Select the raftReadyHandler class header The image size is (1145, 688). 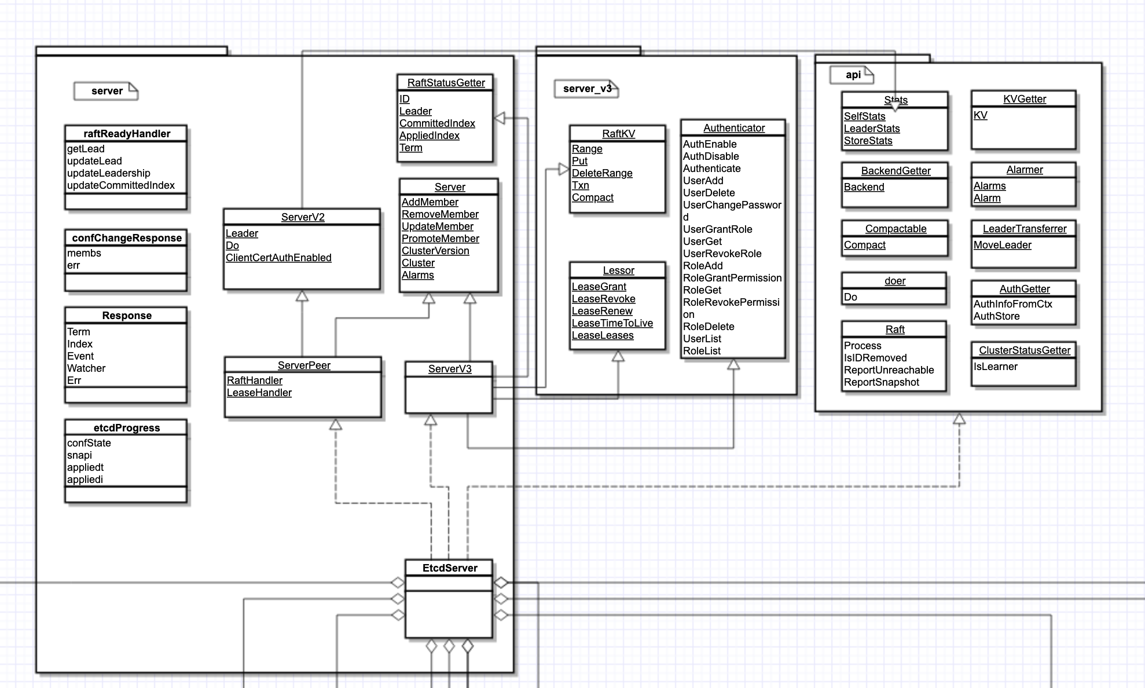[x=126, y=134]
